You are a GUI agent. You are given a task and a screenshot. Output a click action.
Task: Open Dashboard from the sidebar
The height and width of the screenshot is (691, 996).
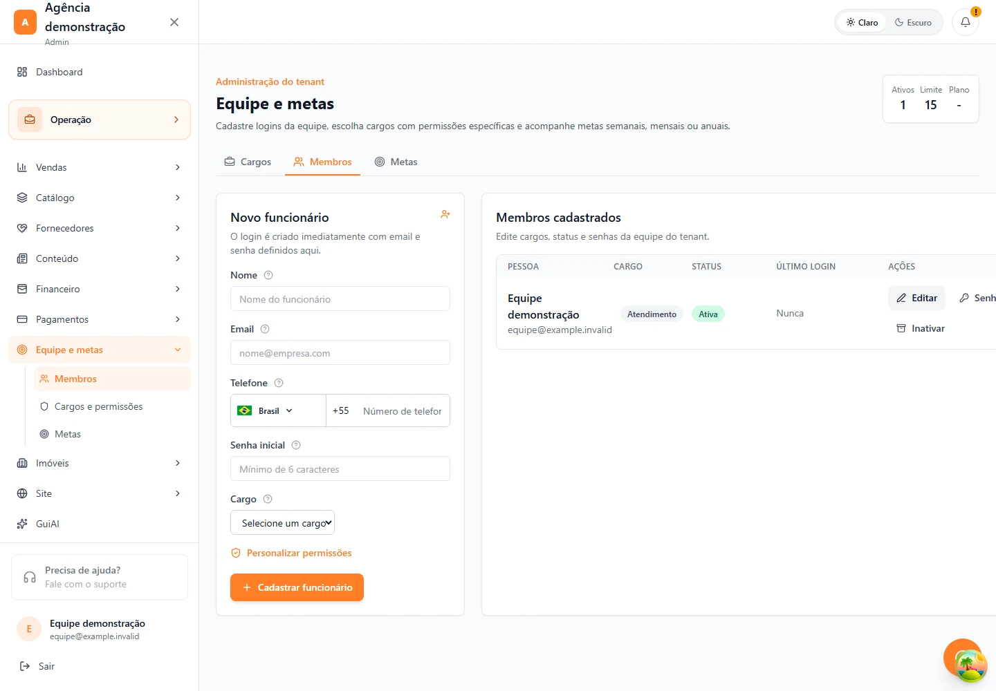click(x=100, y=72)
